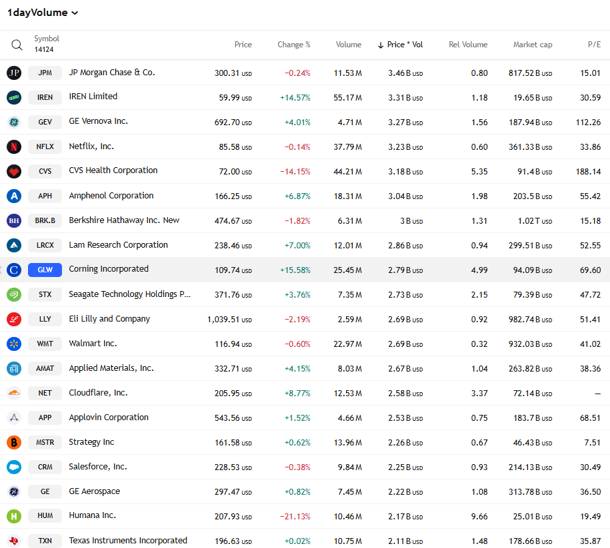Select the HUM ticker tag

tap(45, 516)
